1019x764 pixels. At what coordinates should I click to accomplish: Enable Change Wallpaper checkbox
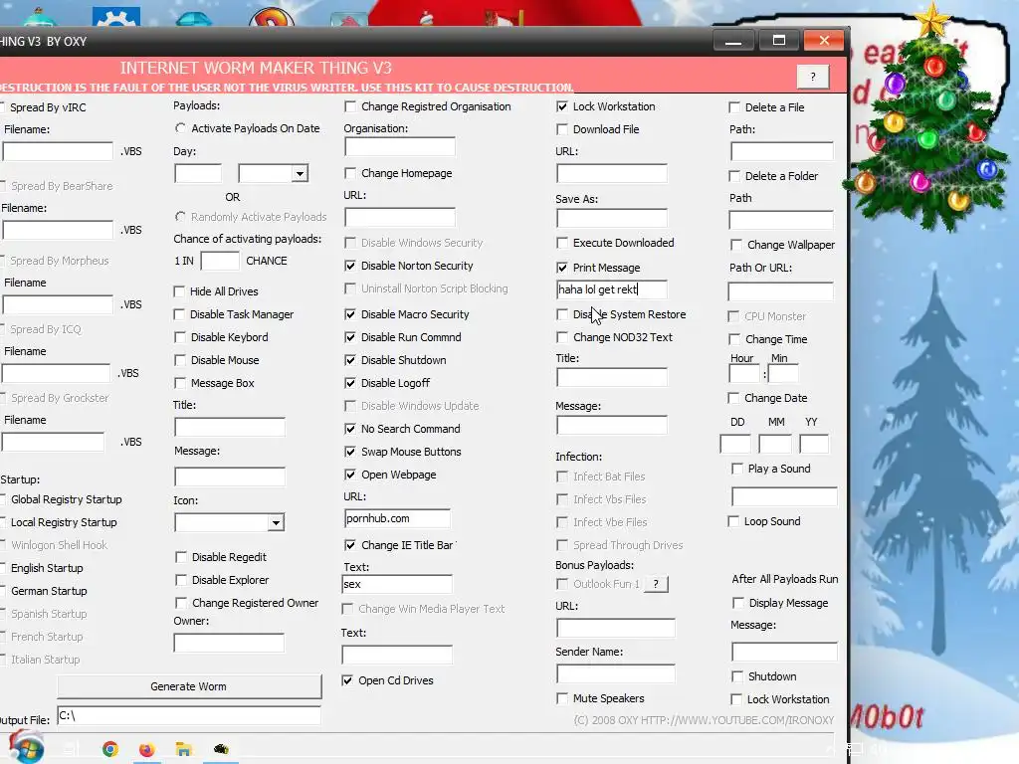point(736,245)
